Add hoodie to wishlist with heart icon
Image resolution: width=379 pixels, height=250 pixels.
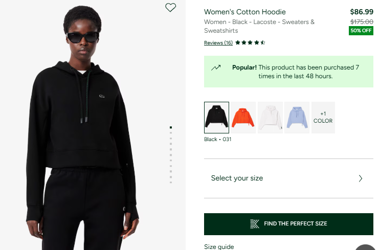pyautogui.click(x=171, y=7)
